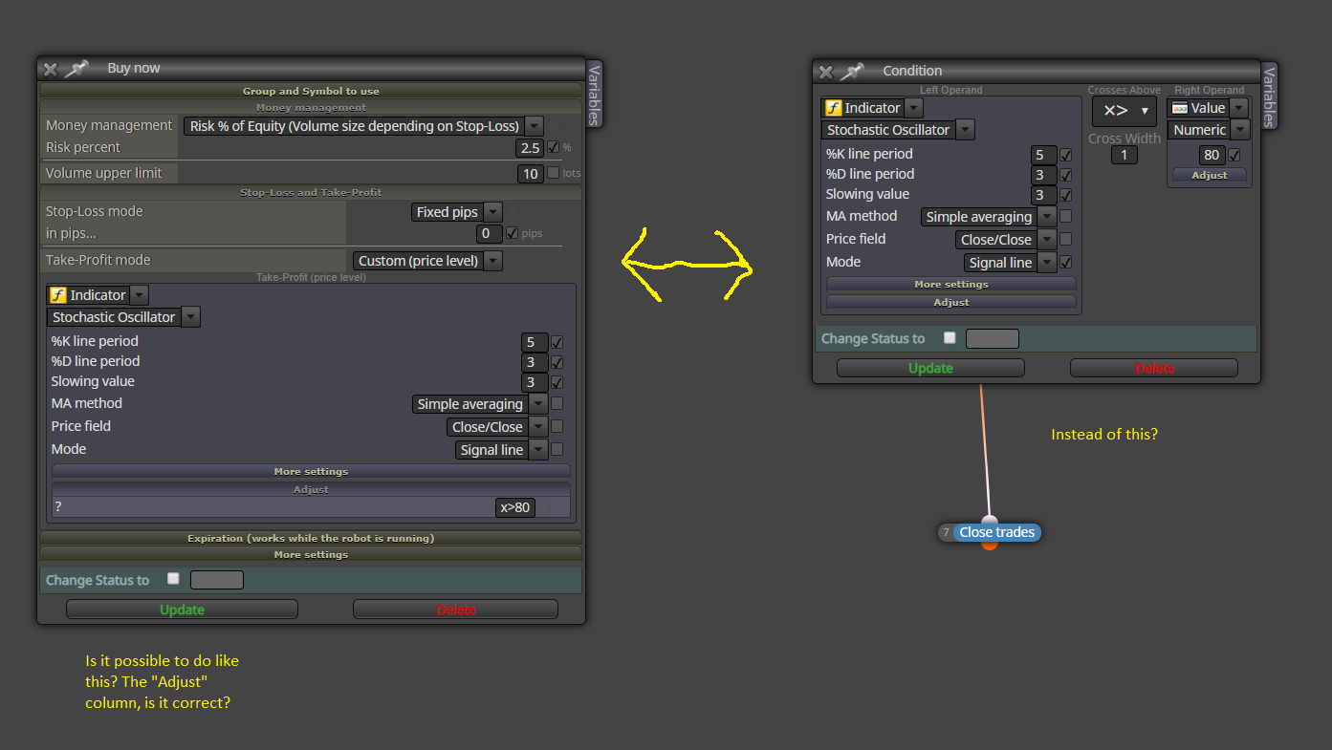
Task: Toggle Slowing value checkbox in Buy now
Action: [x=557, y=382]
